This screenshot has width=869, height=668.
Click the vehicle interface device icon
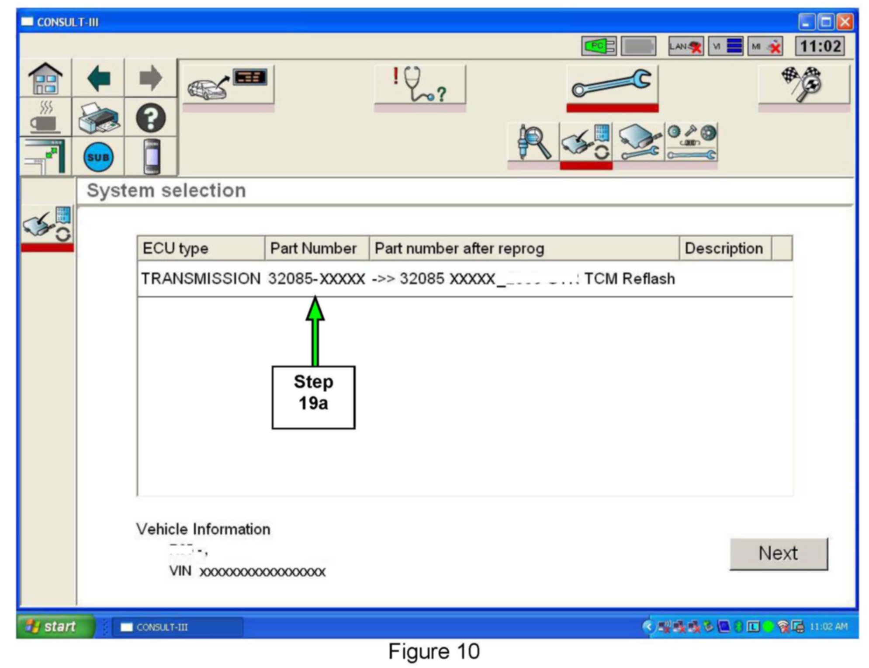tap(152, 157)
